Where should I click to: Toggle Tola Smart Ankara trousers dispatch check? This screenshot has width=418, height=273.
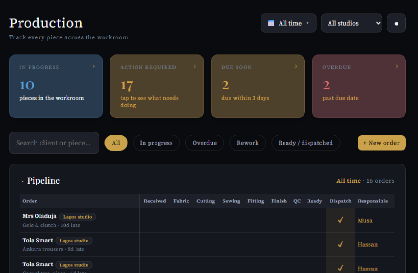click(340, 244)
